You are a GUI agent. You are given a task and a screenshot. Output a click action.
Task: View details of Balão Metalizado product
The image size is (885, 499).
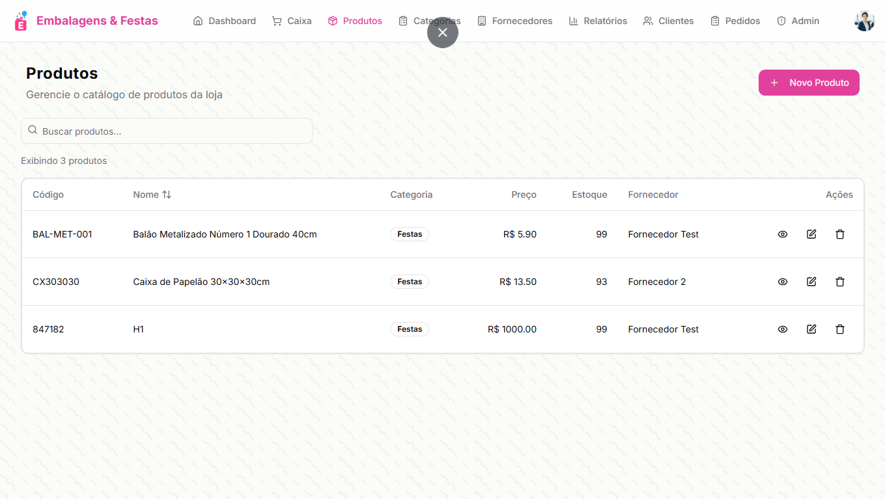click(783, 234)
